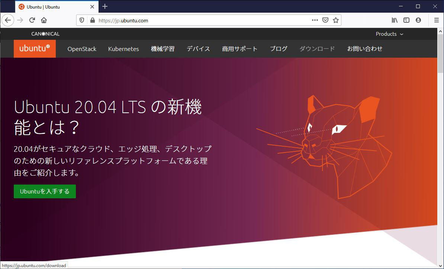
Task: Click the green Ubuntuを入手する button
Action: [x=45, y=191]
